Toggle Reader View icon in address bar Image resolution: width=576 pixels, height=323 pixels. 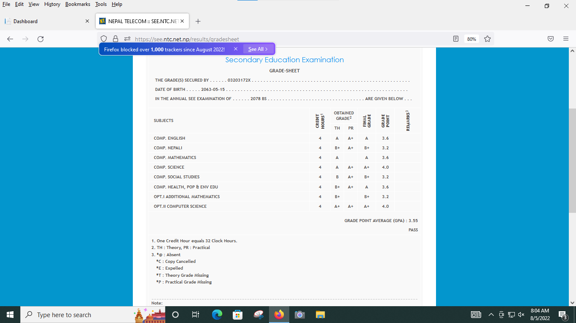pyautogui.click(x=456, y=39)
